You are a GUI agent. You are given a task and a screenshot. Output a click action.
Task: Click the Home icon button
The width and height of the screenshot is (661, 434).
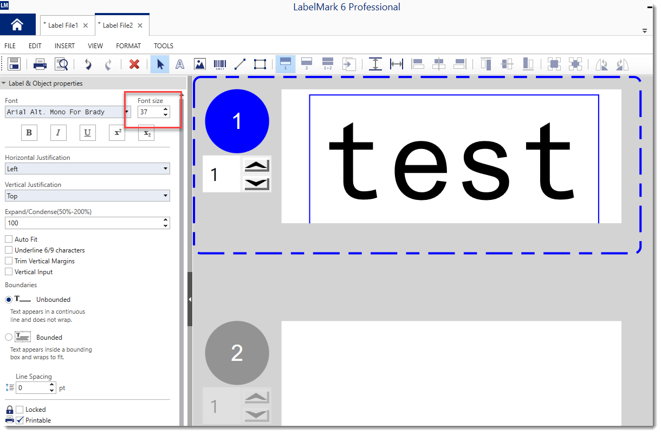coord(17,25)
